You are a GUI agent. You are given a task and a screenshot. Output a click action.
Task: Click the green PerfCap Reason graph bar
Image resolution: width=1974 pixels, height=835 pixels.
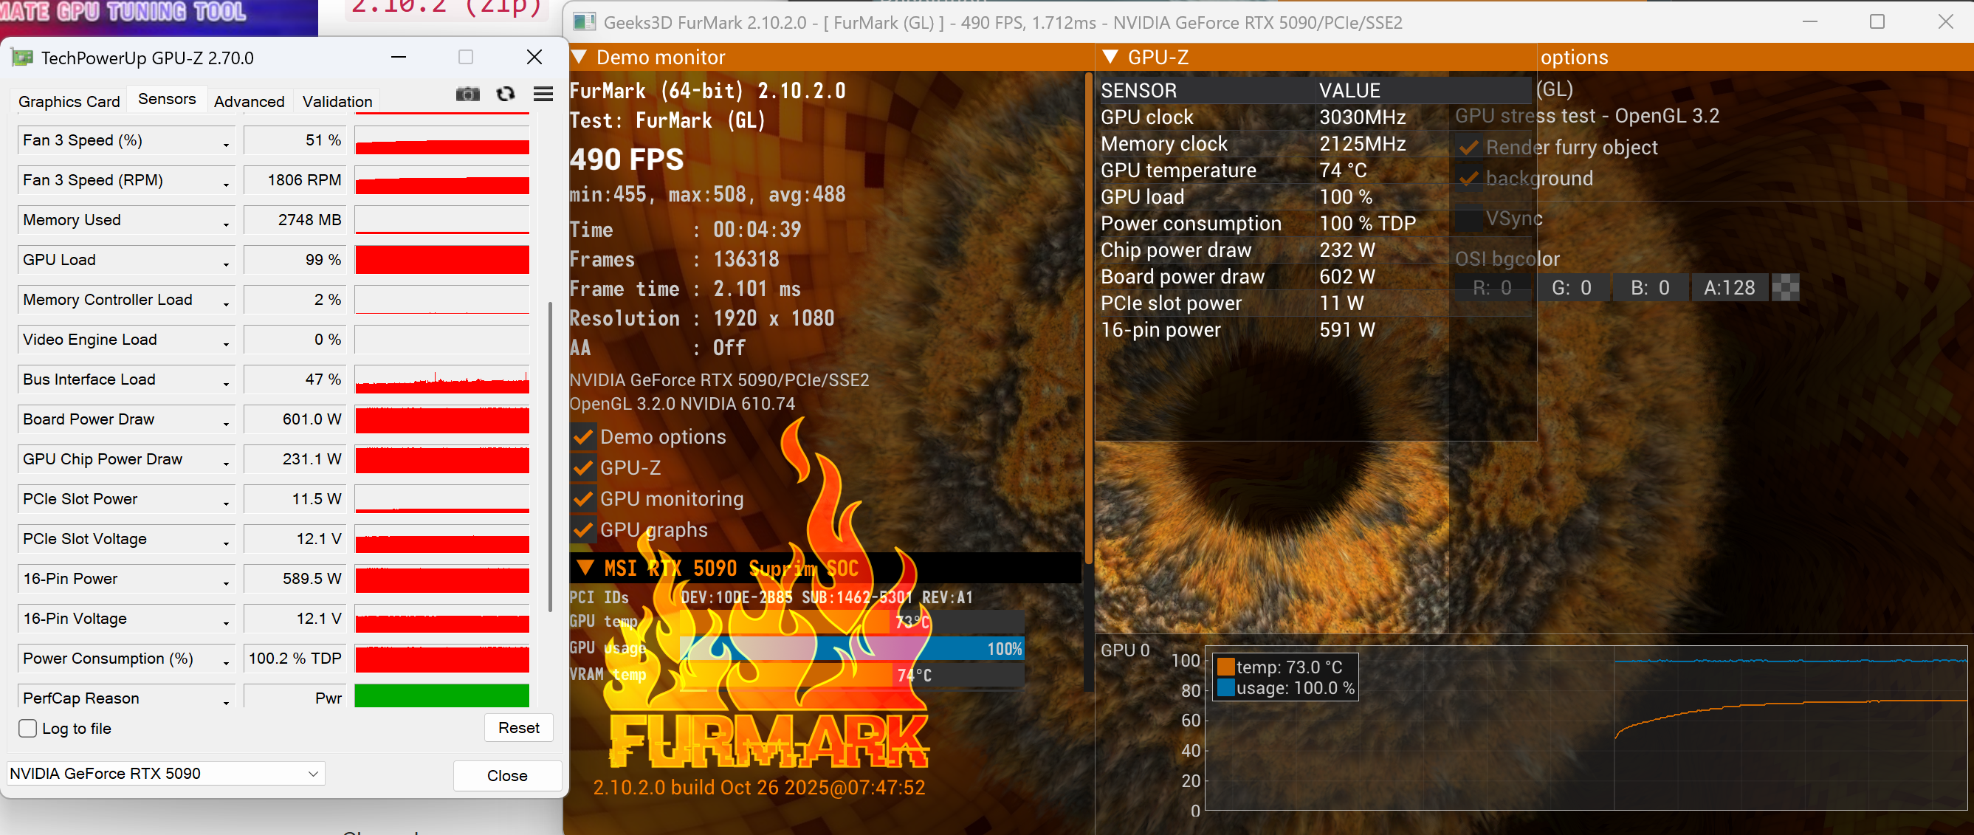click(442, 695)
